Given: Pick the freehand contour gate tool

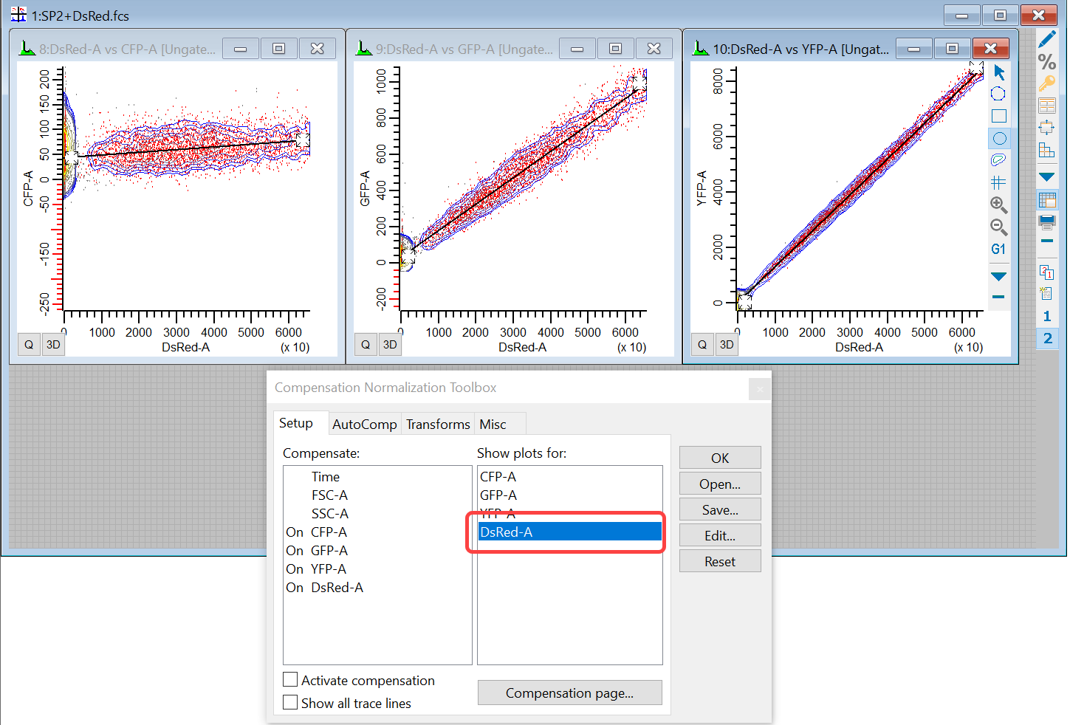Looking at the screenshot, I should click(998, 160).
